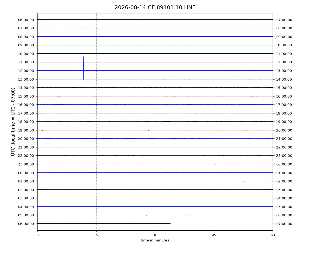The image size is (310, 256).
Task: Click the UTC local time y-axis label
Action: coord(13,122)
